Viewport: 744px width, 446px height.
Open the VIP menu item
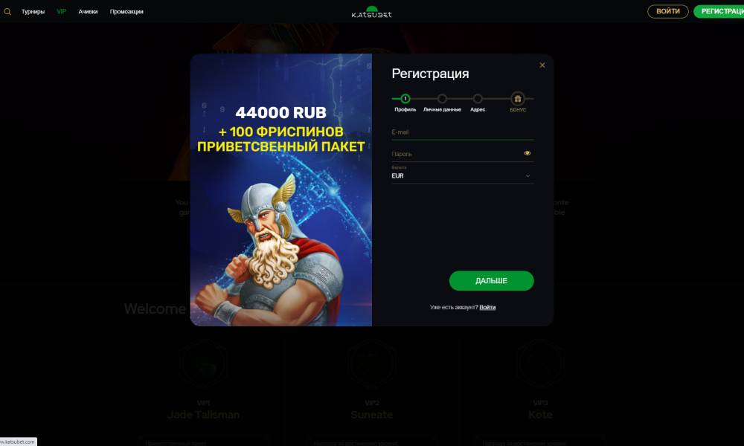pos(62,11)
